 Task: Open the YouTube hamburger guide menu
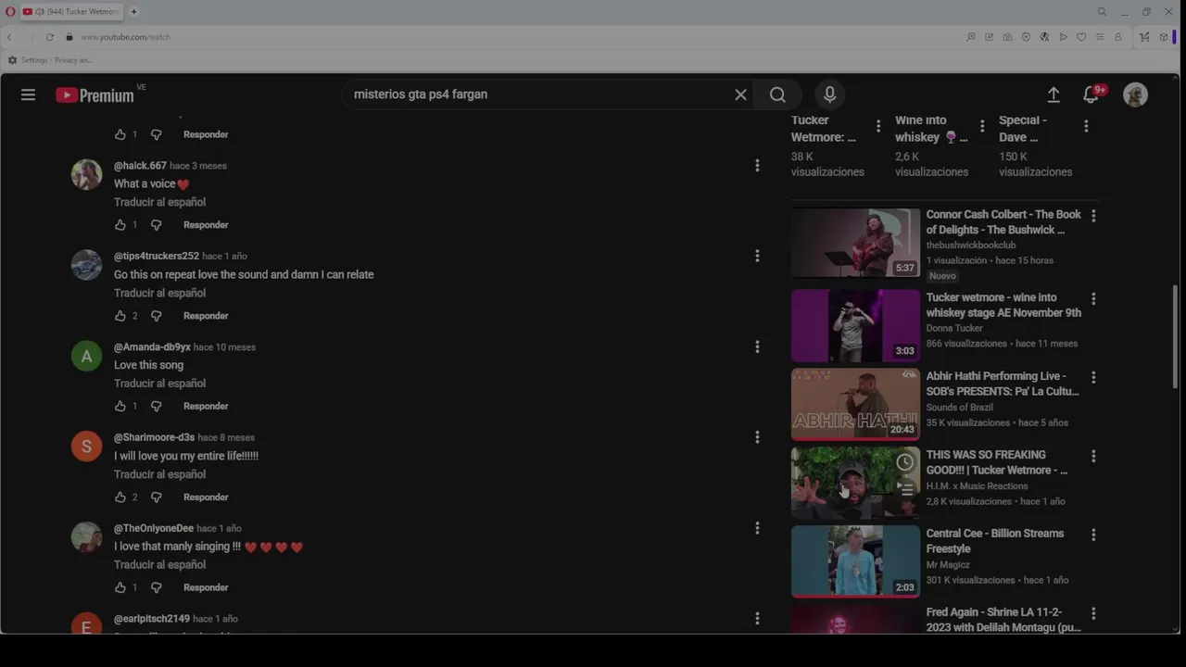click(x=28, y=94)
